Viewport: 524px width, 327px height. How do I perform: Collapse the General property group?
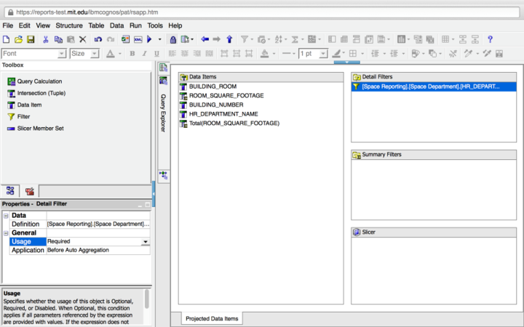click(x=6, y=233)
